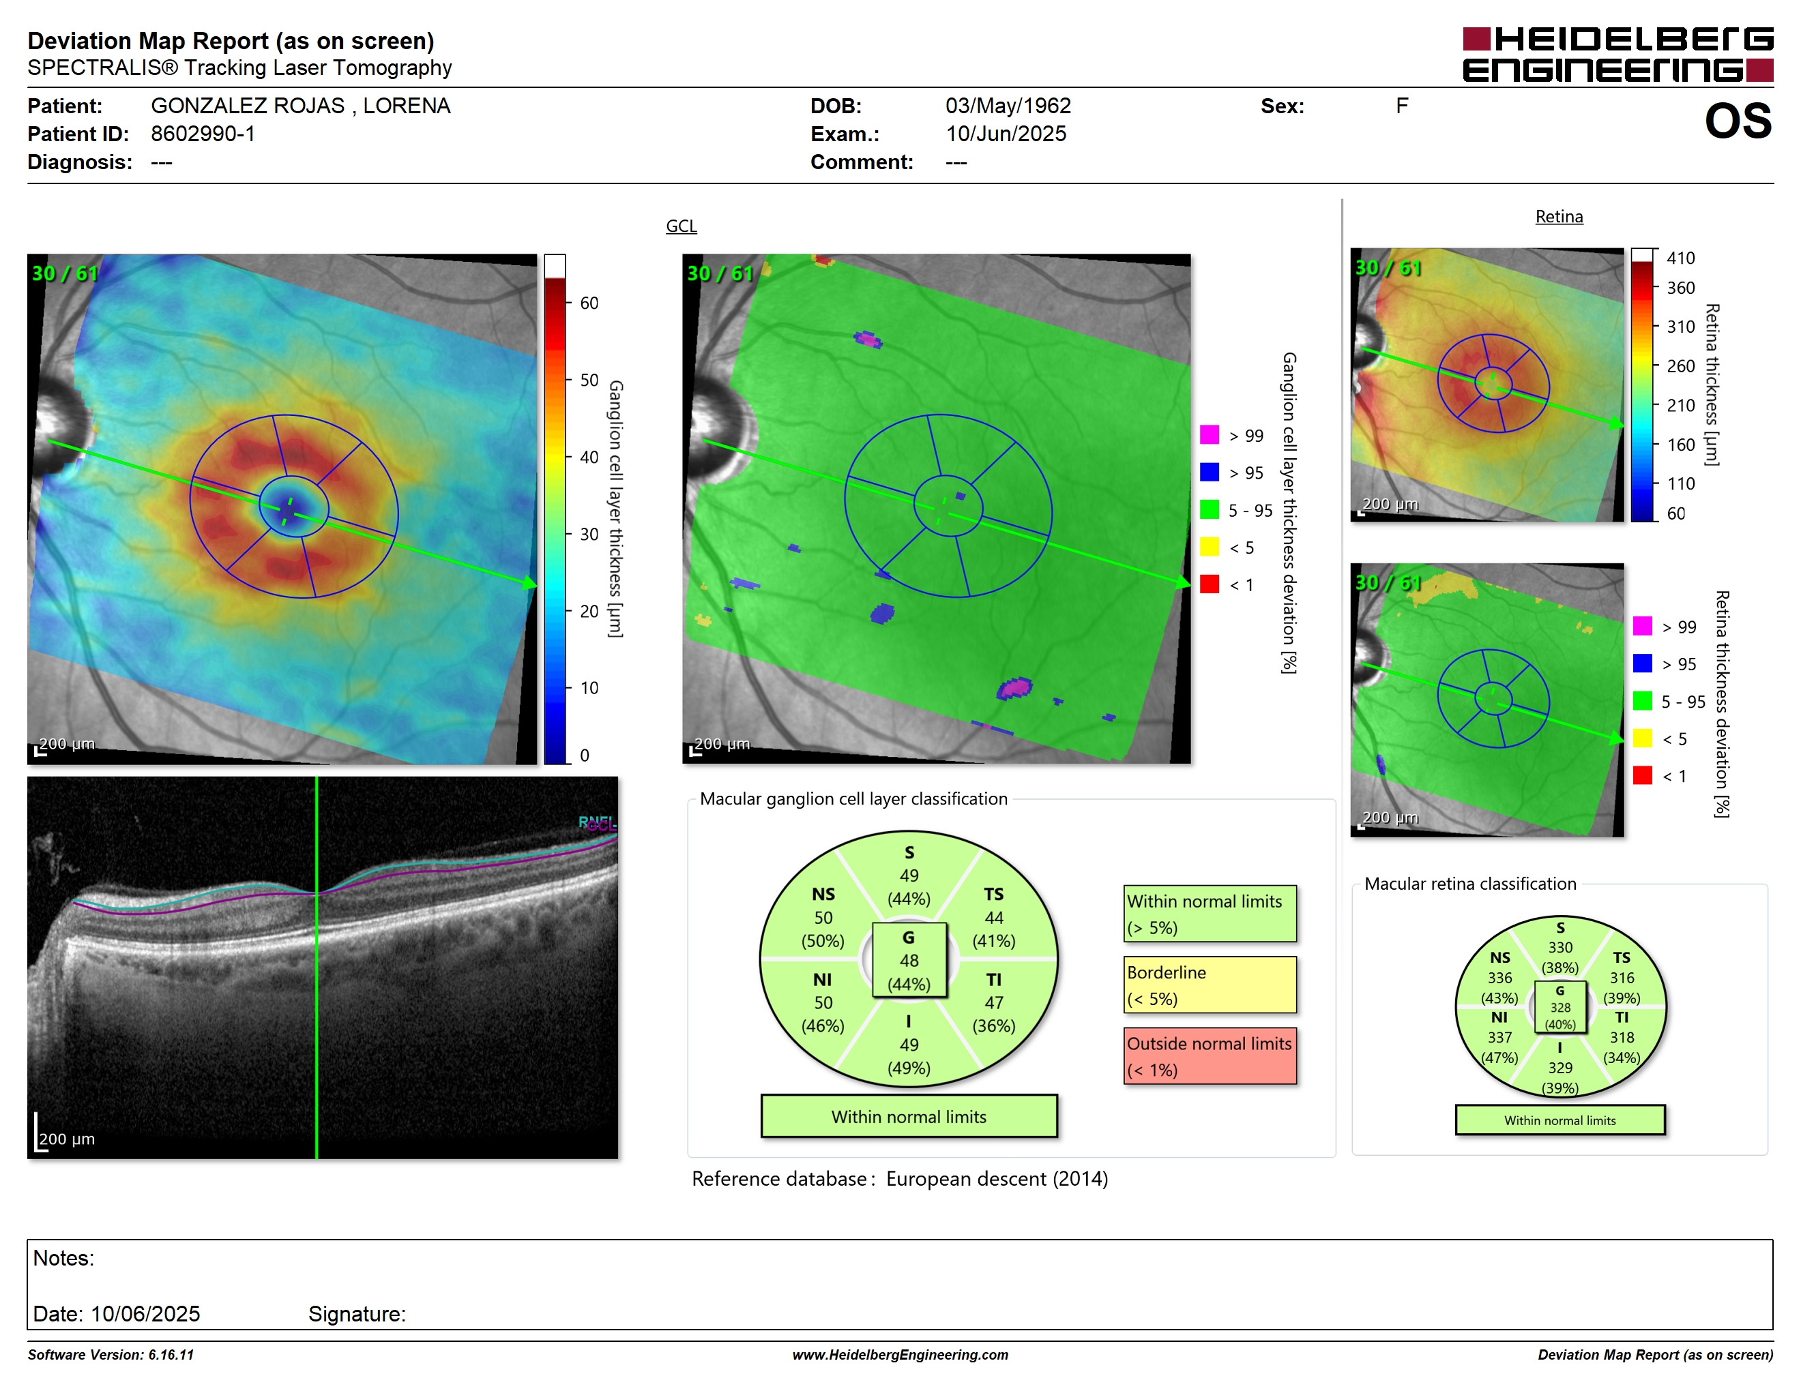Click the GCL superior S 49 sector

tap(909, 875)
